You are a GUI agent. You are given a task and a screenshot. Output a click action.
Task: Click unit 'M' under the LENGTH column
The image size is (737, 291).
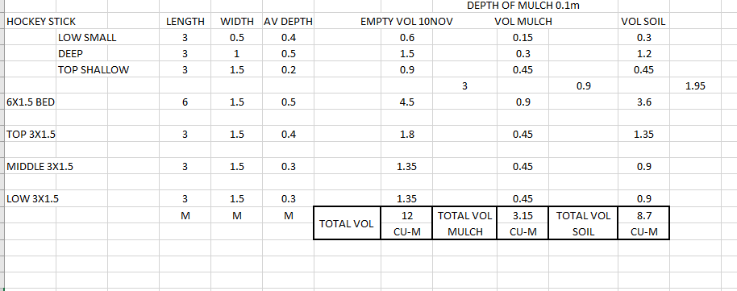point(185,216)
